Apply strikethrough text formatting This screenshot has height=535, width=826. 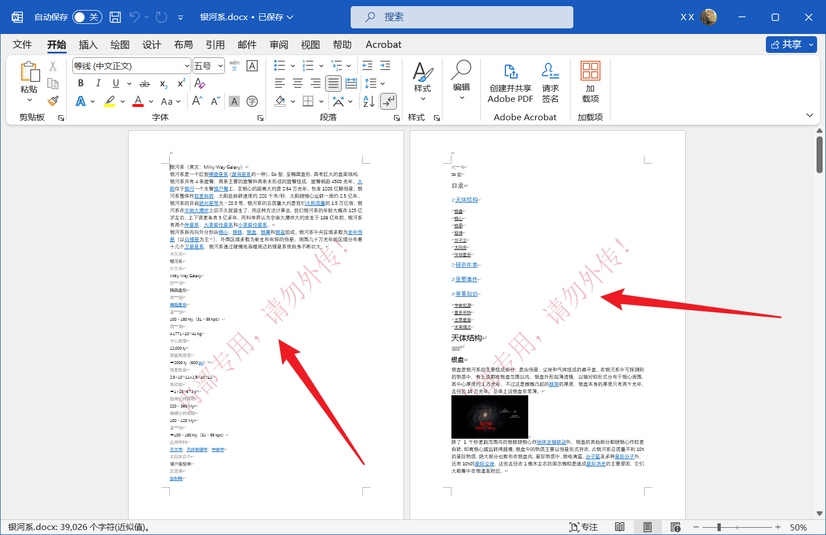144,84
